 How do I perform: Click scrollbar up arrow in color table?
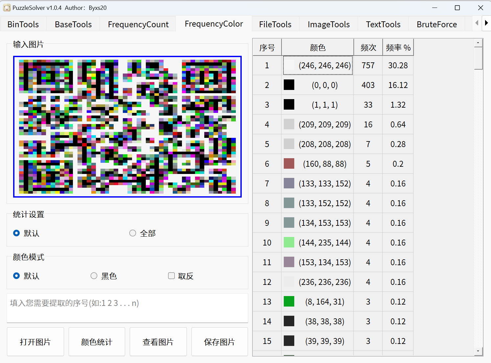pos(478,43)
